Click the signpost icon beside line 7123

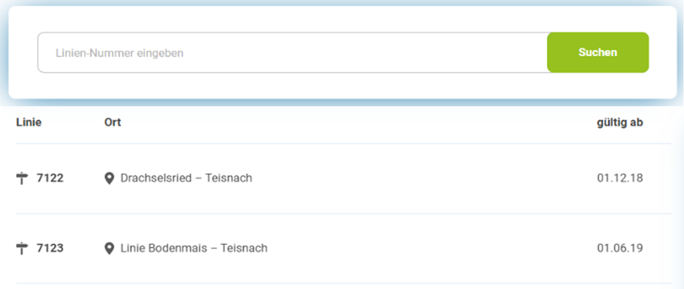click(22, 248)
